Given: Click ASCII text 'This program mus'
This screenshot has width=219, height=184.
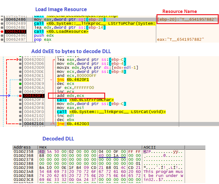Looking at the screenshot, I should click(x=163, y=172).
